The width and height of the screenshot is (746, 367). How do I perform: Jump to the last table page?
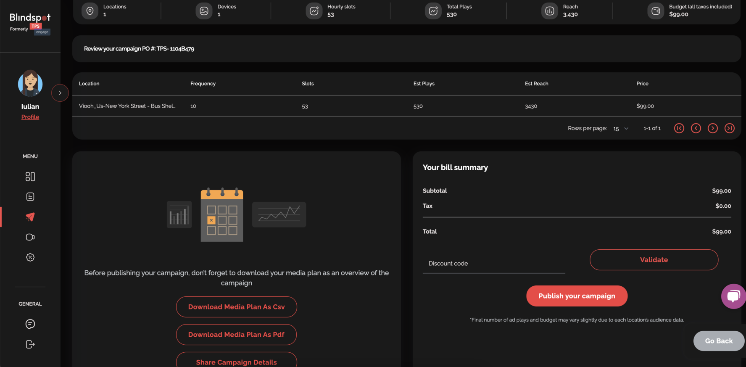click(730, 128)
